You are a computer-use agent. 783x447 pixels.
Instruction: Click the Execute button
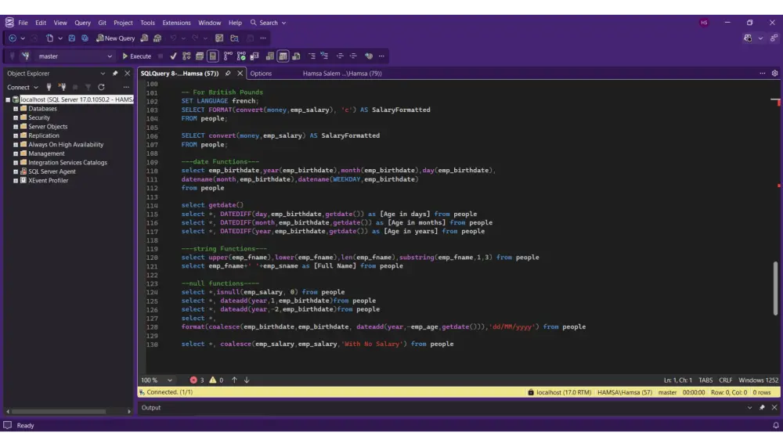point(137,56)
